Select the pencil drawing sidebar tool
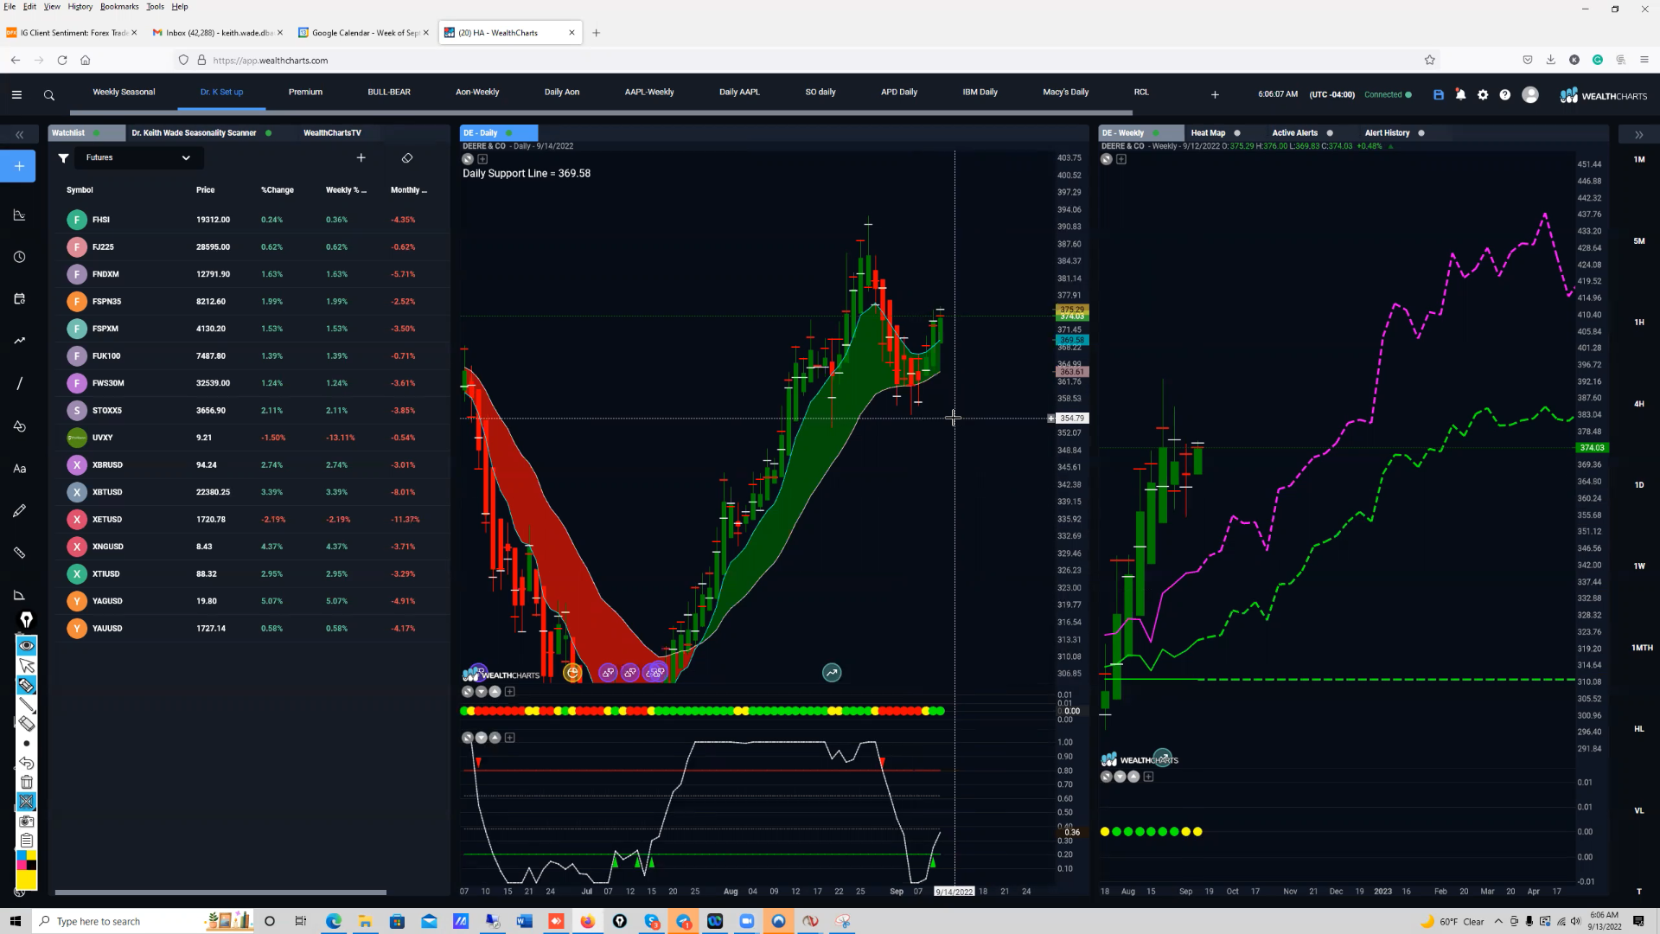 pos(19,511)
